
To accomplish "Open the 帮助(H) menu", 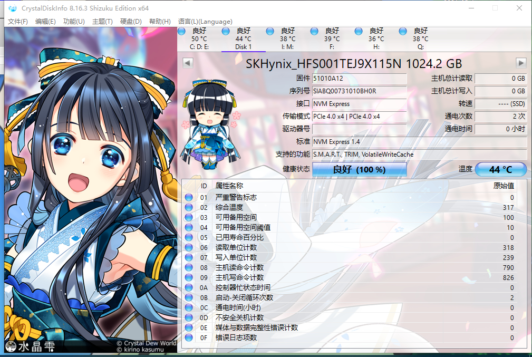I will [x=160, y=22].
